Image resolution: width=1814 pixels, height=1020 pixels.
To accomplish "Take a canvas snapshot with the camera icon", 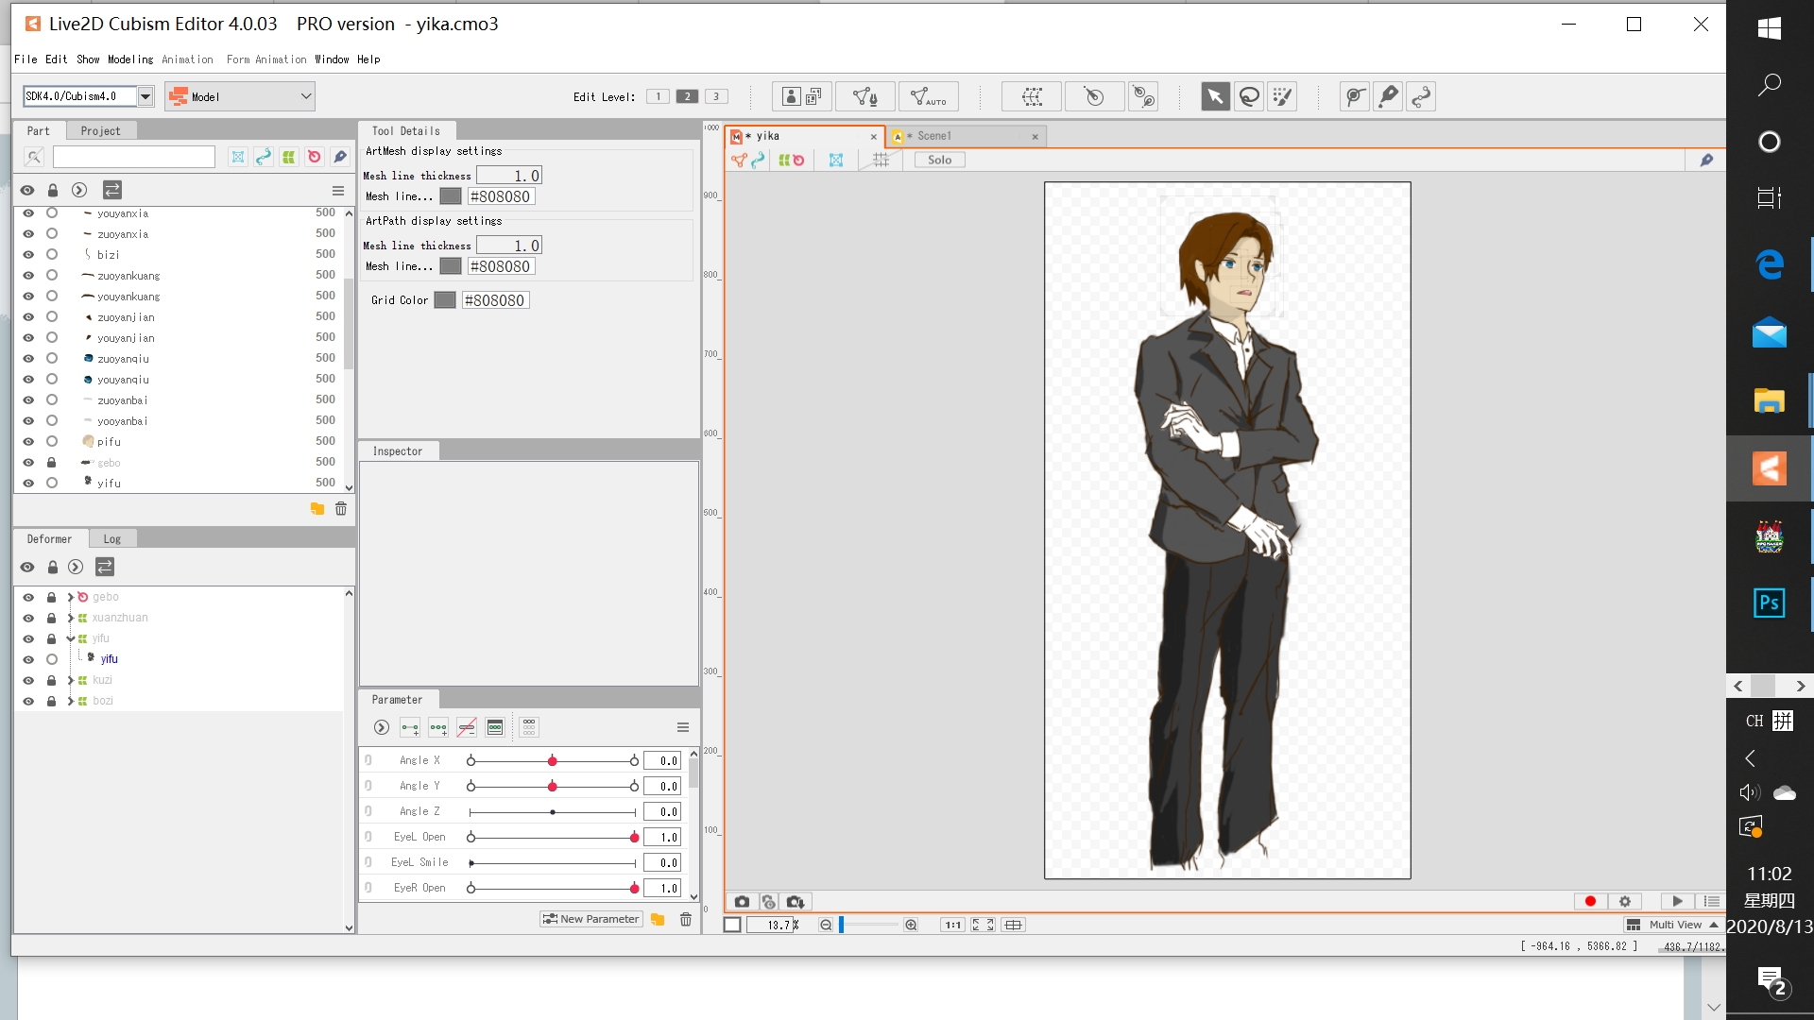I will (742, 902).
